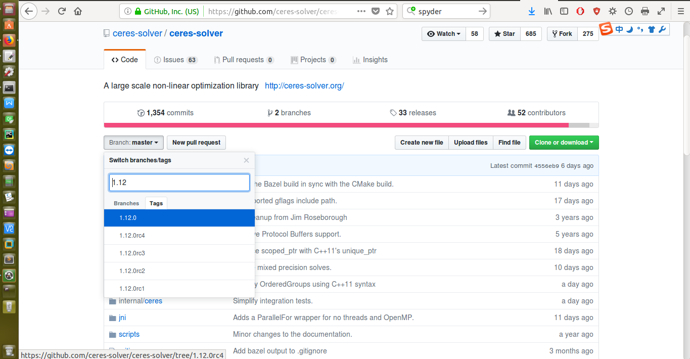The image size is (690, 359).
Task: Open the Firefox downloads panel
Action: click(x=532, y=11)
